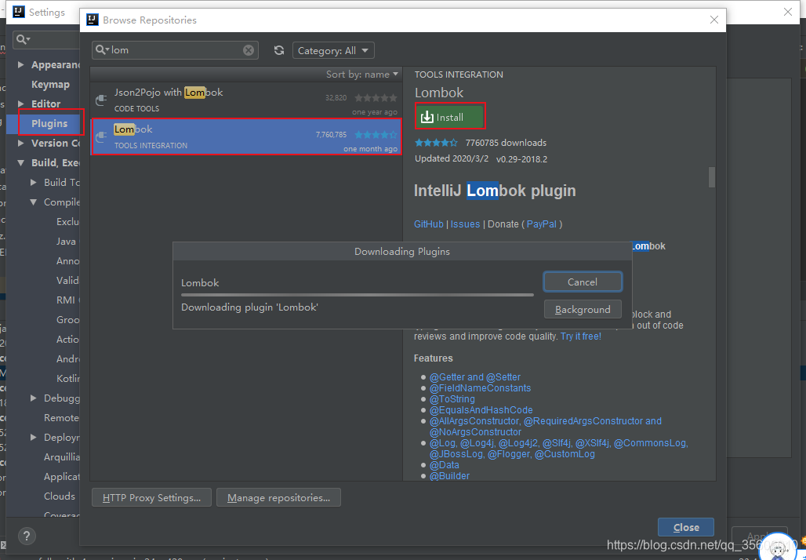Open the Category: All dropdown
Viewport: 806px width, 560px height.
point(333,50)
